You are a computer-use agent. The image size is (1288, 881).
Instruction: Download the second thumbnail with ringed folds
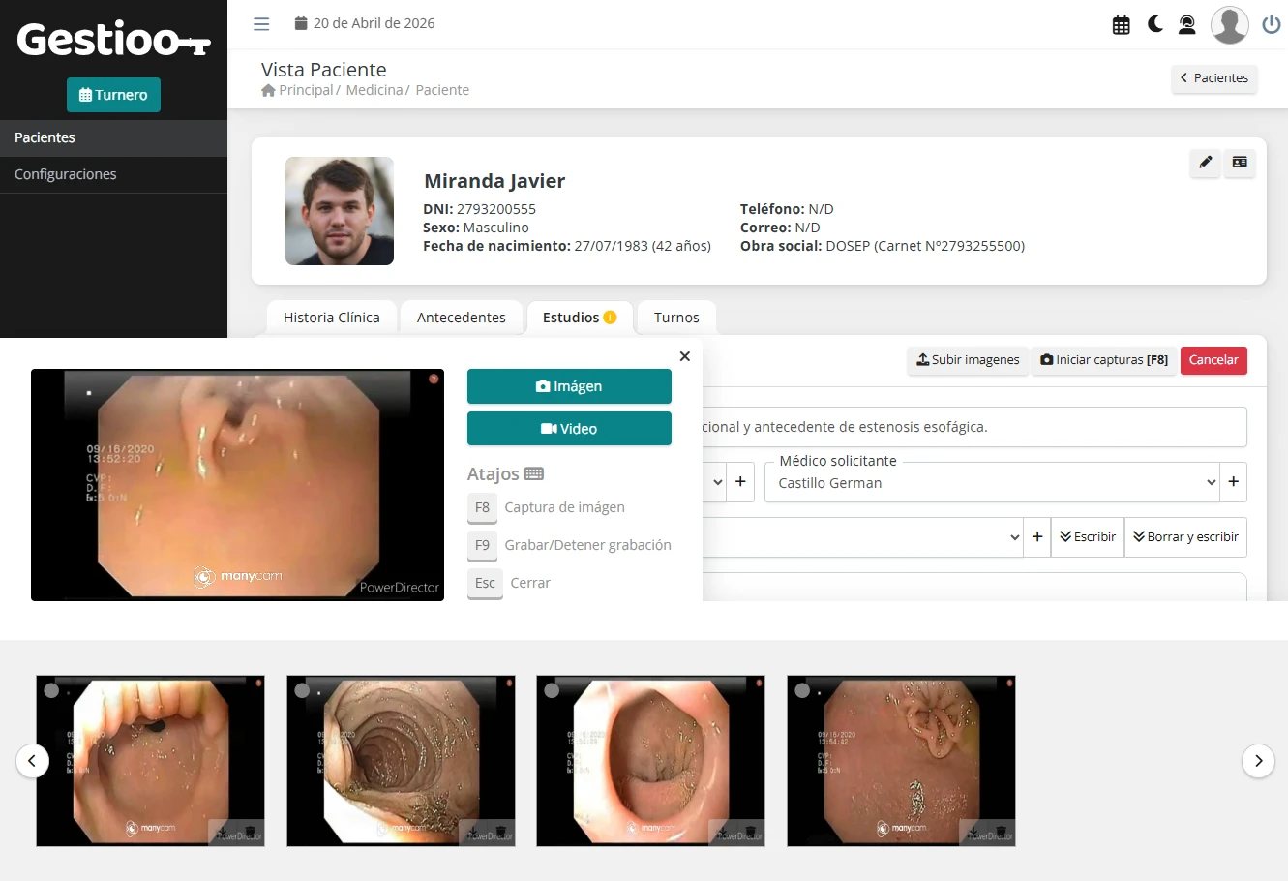[x=472, y=833]
